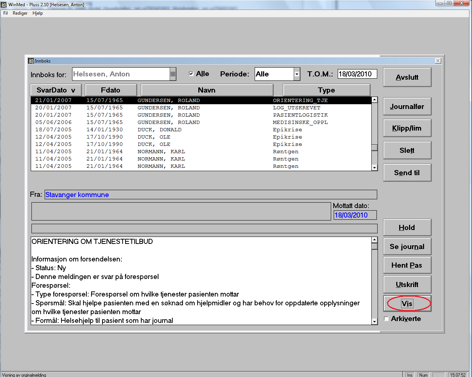Click the 'Status: Ny' line in message

click(49, 268)
